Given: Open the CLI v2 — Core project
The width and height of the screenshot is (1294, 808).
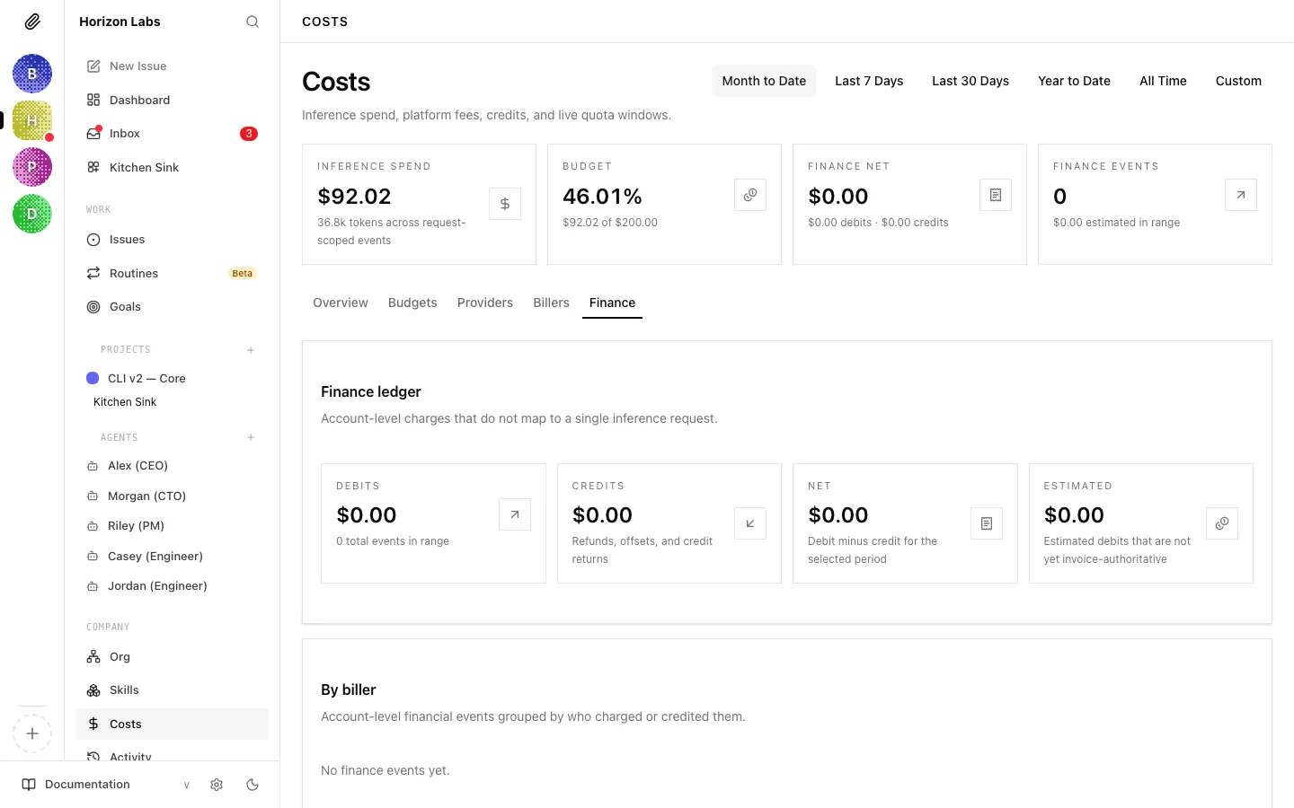Looking at the screenshot, I should click(172, 378).
